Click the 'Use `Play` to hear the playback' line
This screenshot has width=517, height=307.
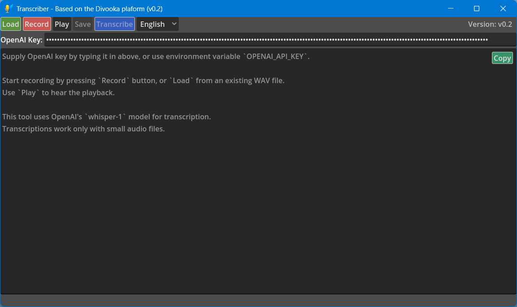click(58, 93)
